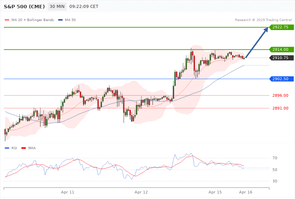This screenshot has width=295, height=199.
Task: Click the RSI 70 level label
Action: [x=275, y=158]
